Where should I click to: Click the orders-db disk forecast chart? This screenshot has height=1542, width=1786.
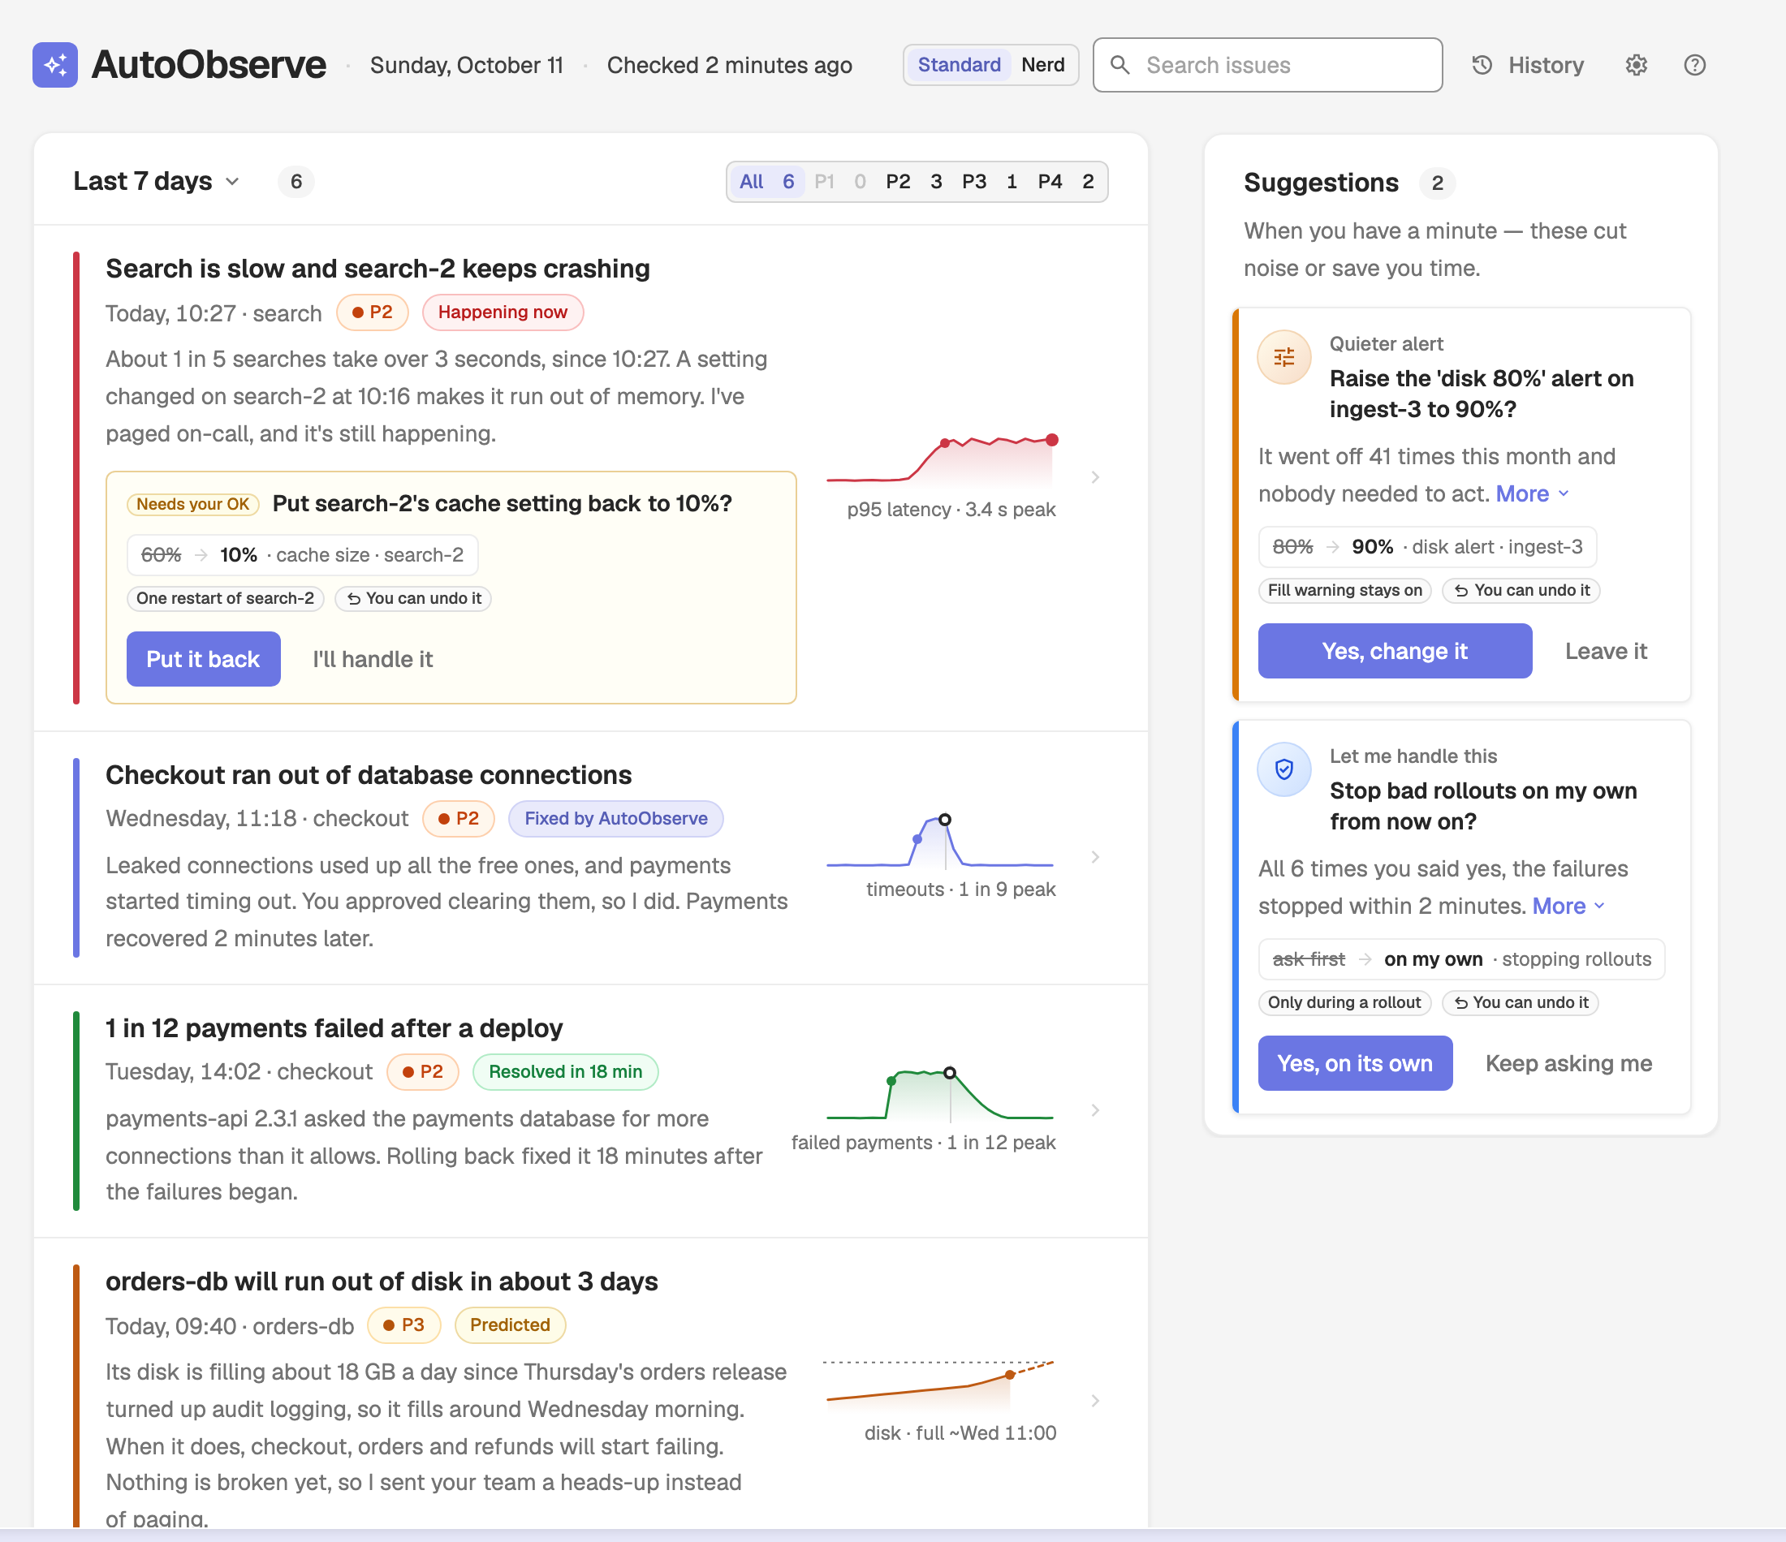pyautogui.click(x=940, y=1385)
